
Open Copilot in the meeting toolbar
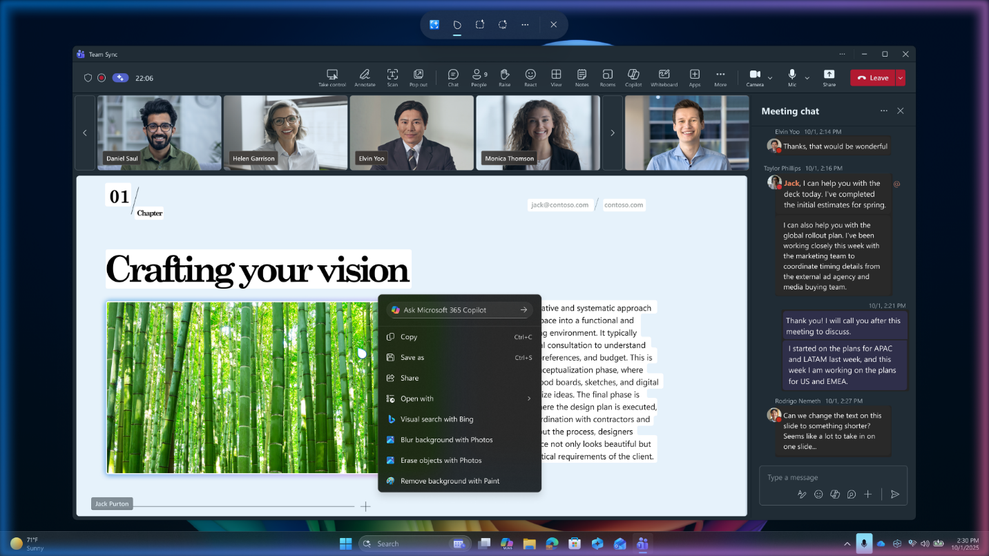pos(633,77)
